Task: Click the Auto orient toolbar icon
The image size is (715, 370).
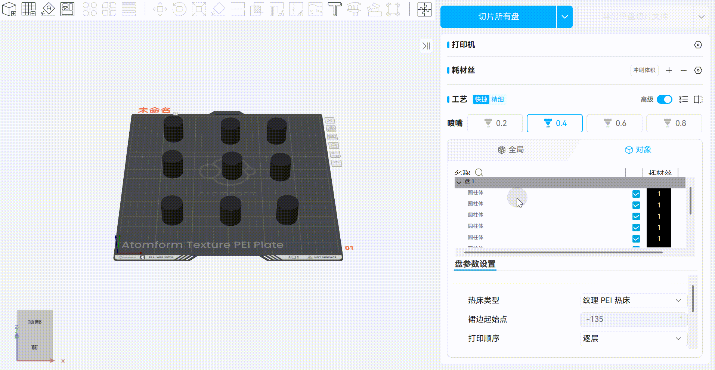Action: (x=48, y=9)
